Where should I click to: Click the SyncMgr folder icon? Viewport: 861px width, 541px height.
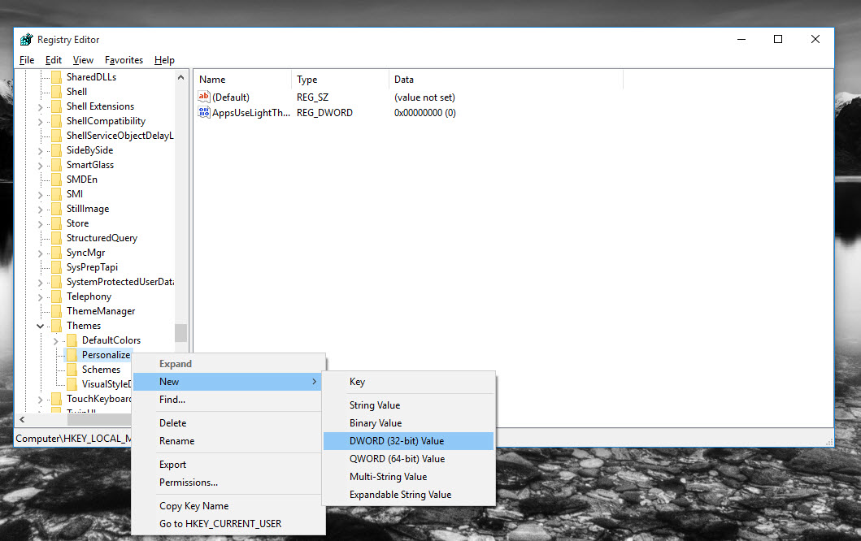pos(57,253)
